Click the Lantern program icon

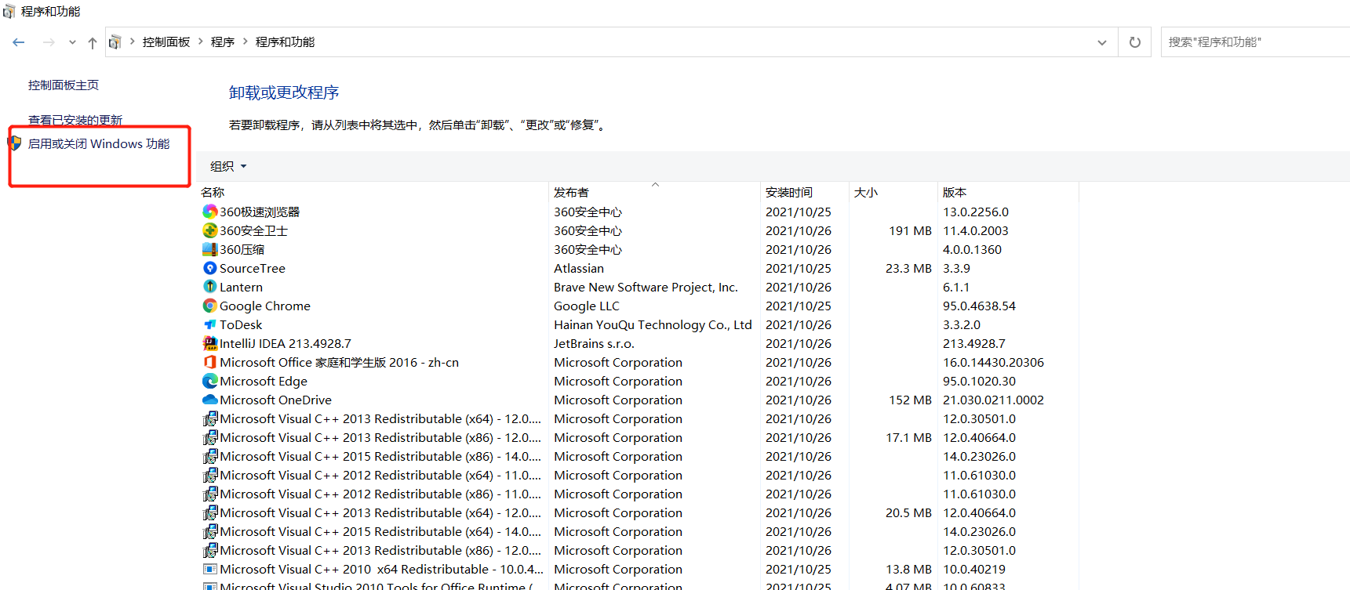pyautogui.click(x=209, y=287)
